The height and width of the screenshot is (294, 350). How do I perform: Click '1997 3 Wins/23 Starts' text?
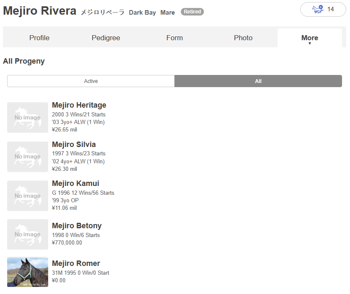[79, 154]
